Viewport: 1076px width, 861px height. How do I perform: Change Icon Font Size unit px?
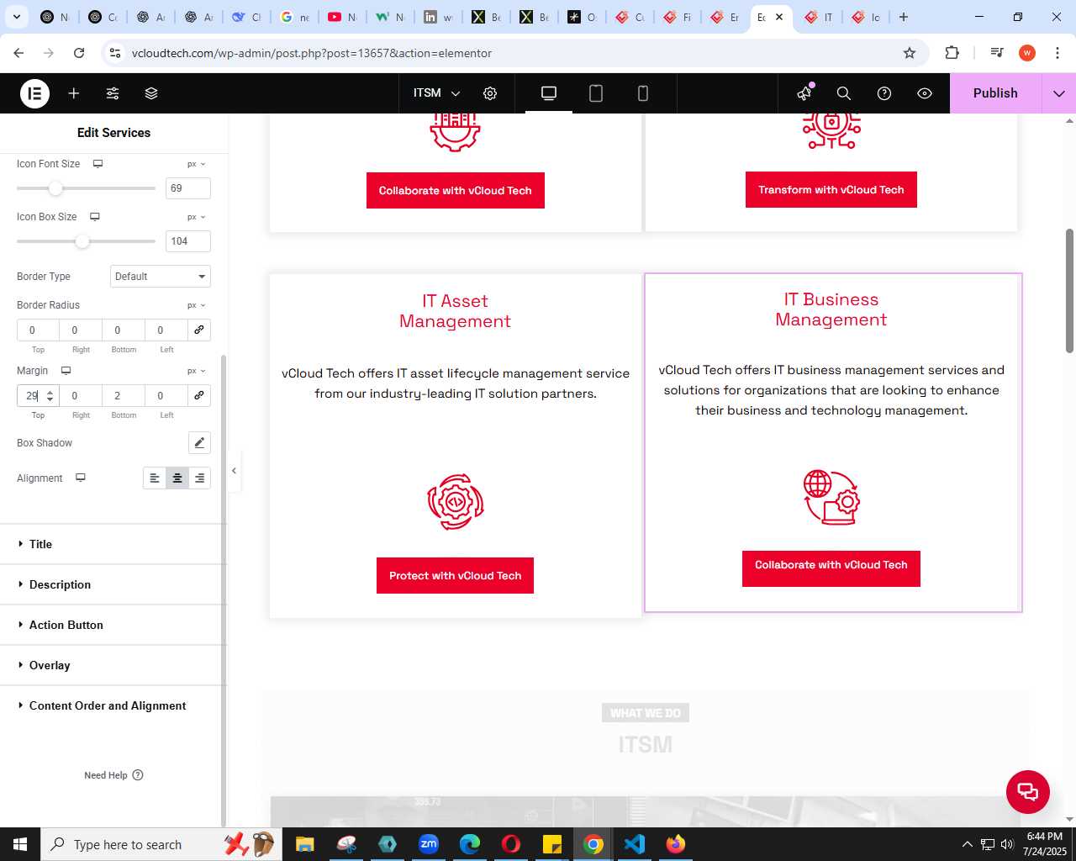197,164
